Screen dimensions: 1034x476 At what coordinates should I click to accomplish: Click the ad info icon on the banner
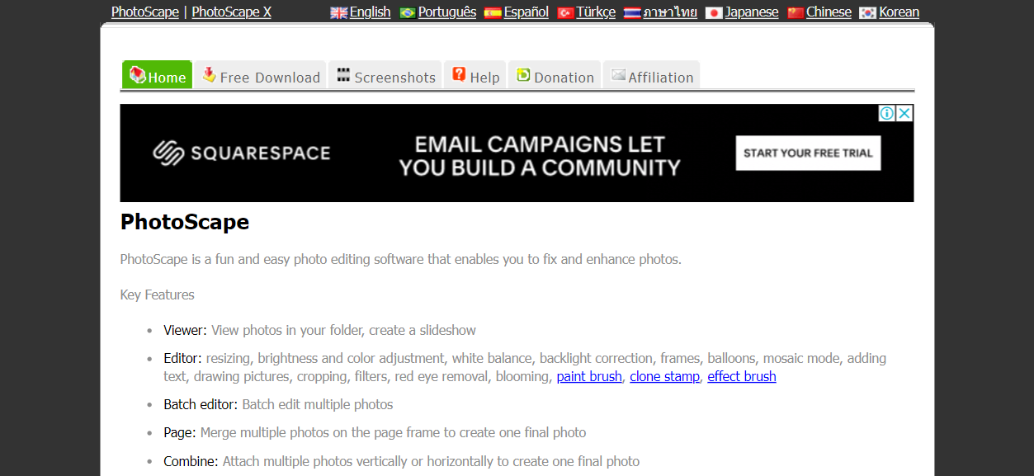[887, 113]
